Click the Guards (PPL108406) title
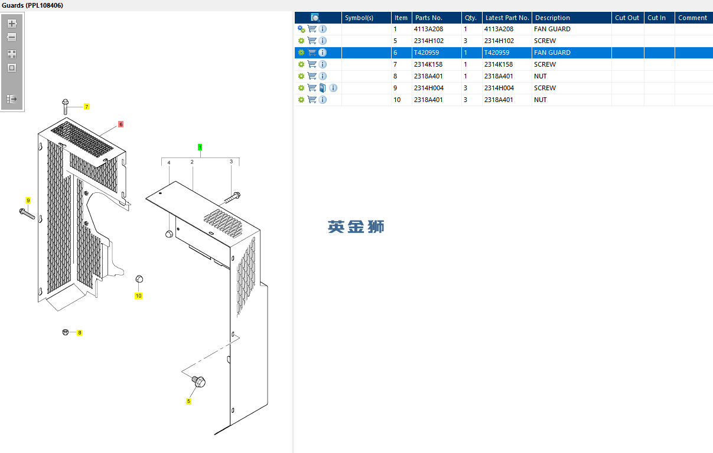Viewport: 713px width, 453px height. tap(33, 5)
